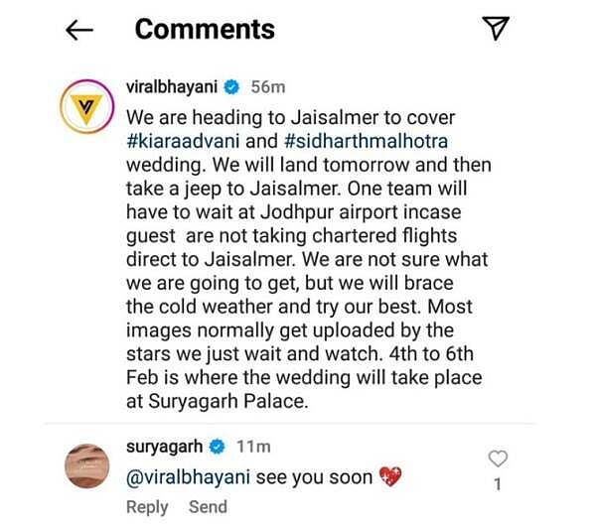
Task: Like suryagarh's comment with the heart icon
Action: (498, 459)
